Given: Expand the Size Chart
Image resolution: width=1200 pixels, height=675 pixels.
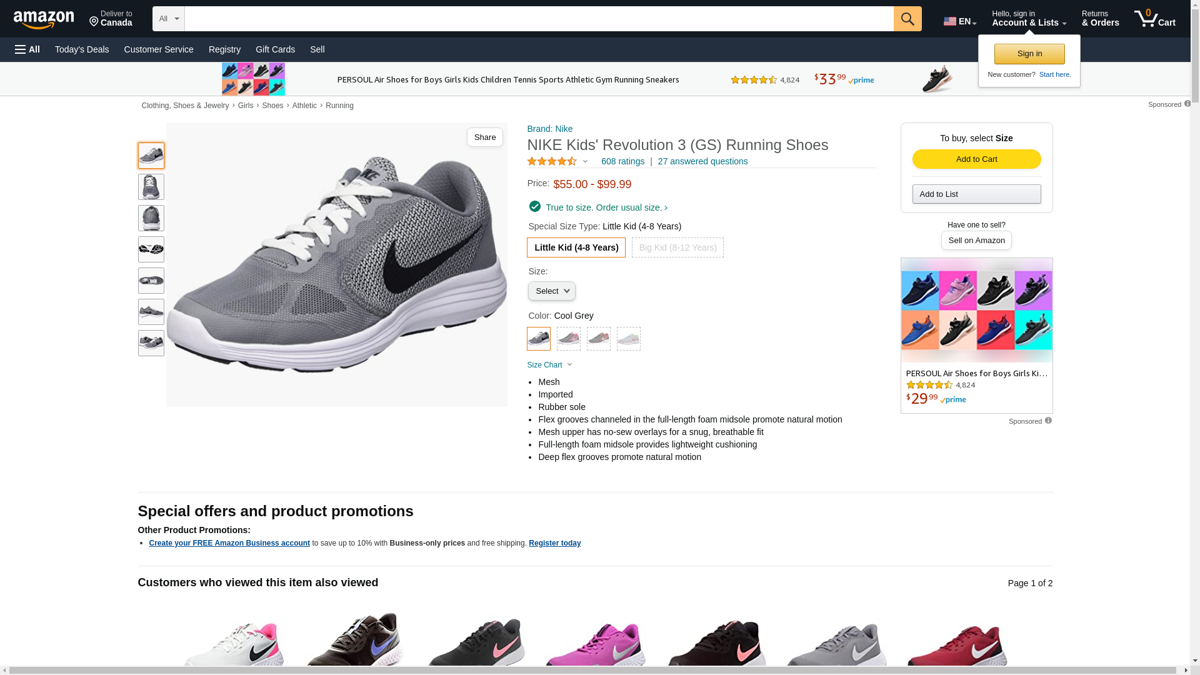Looking at the screenshot, I should tap(549, 365).
